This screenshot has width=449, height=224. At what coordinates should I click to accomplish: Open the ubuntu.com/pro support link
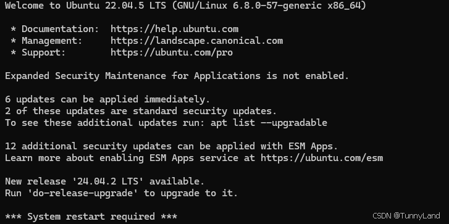pyautogui.click(x=172, y=52)
